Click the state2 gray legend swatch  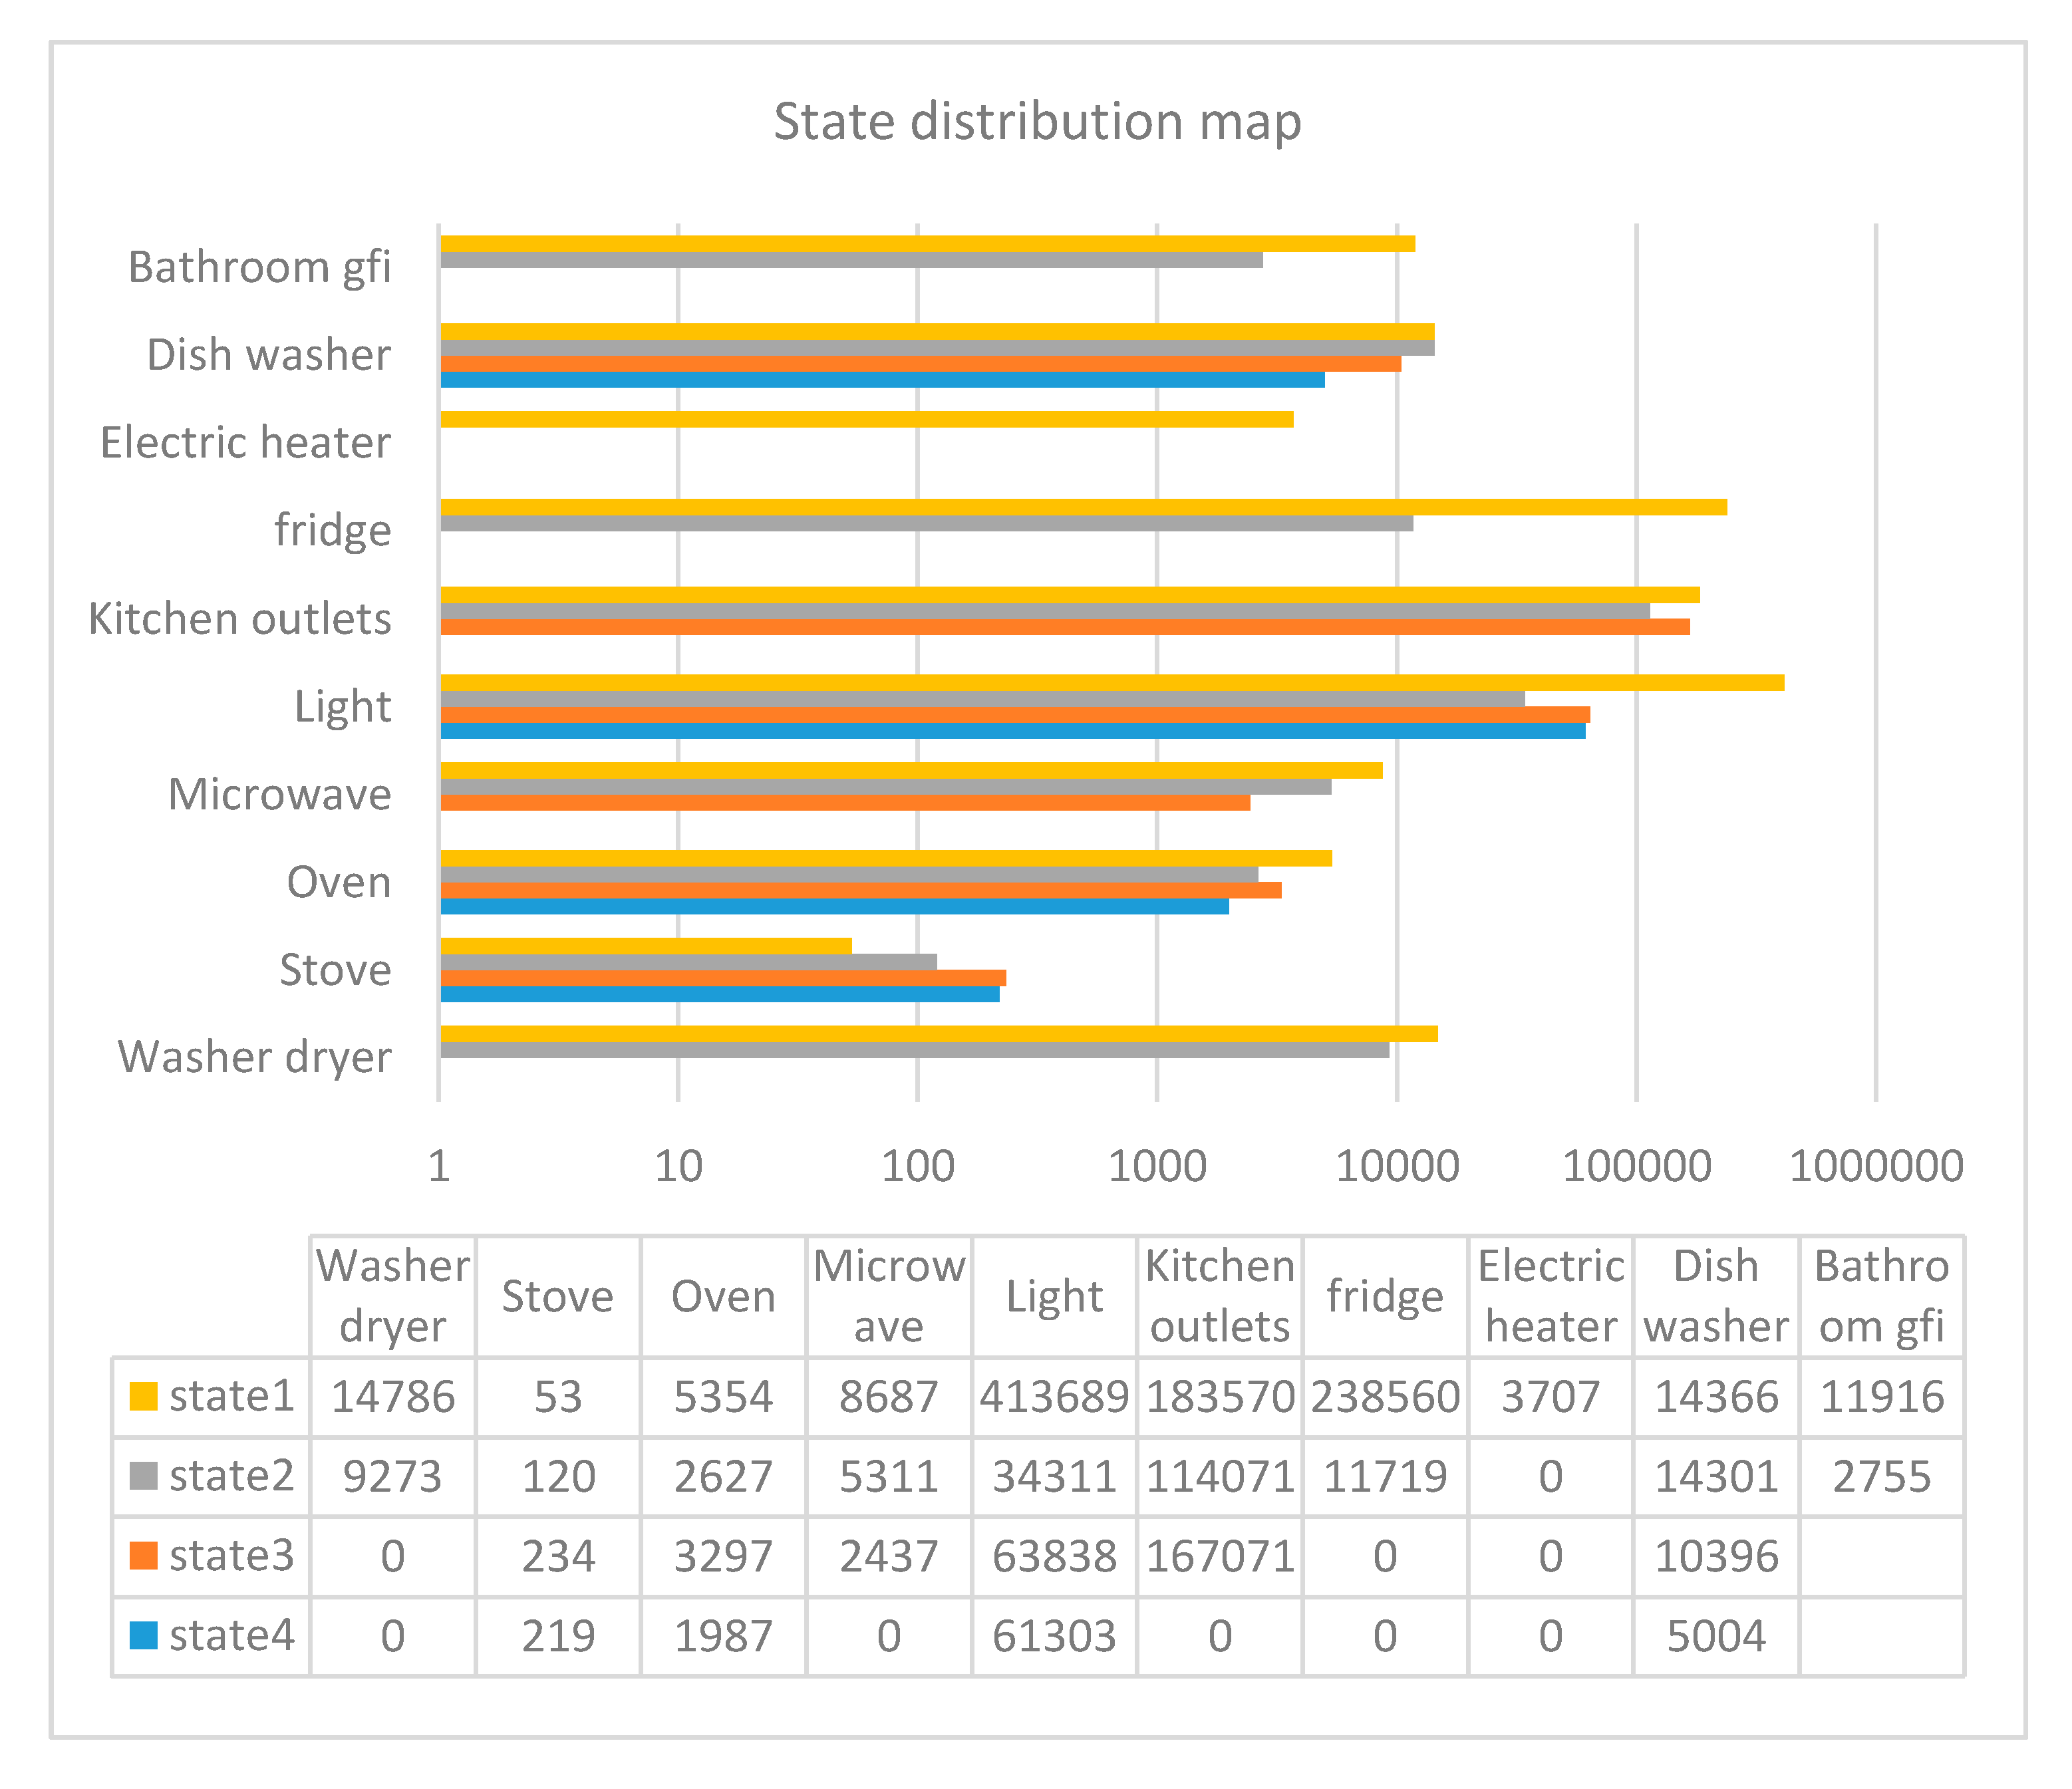144,1476
